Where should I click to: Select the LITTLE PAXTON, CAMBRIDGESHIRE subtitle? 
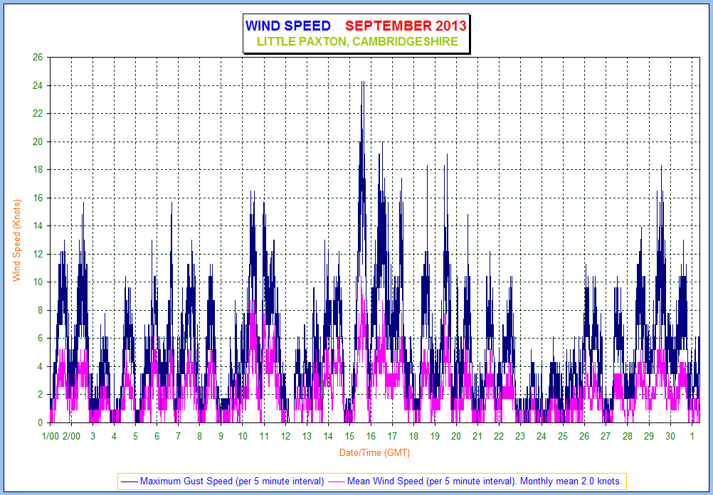point(357,41)
